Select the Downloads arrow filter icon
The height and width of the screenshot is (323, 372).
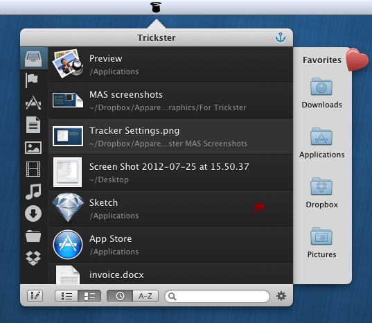pos(33,213)
